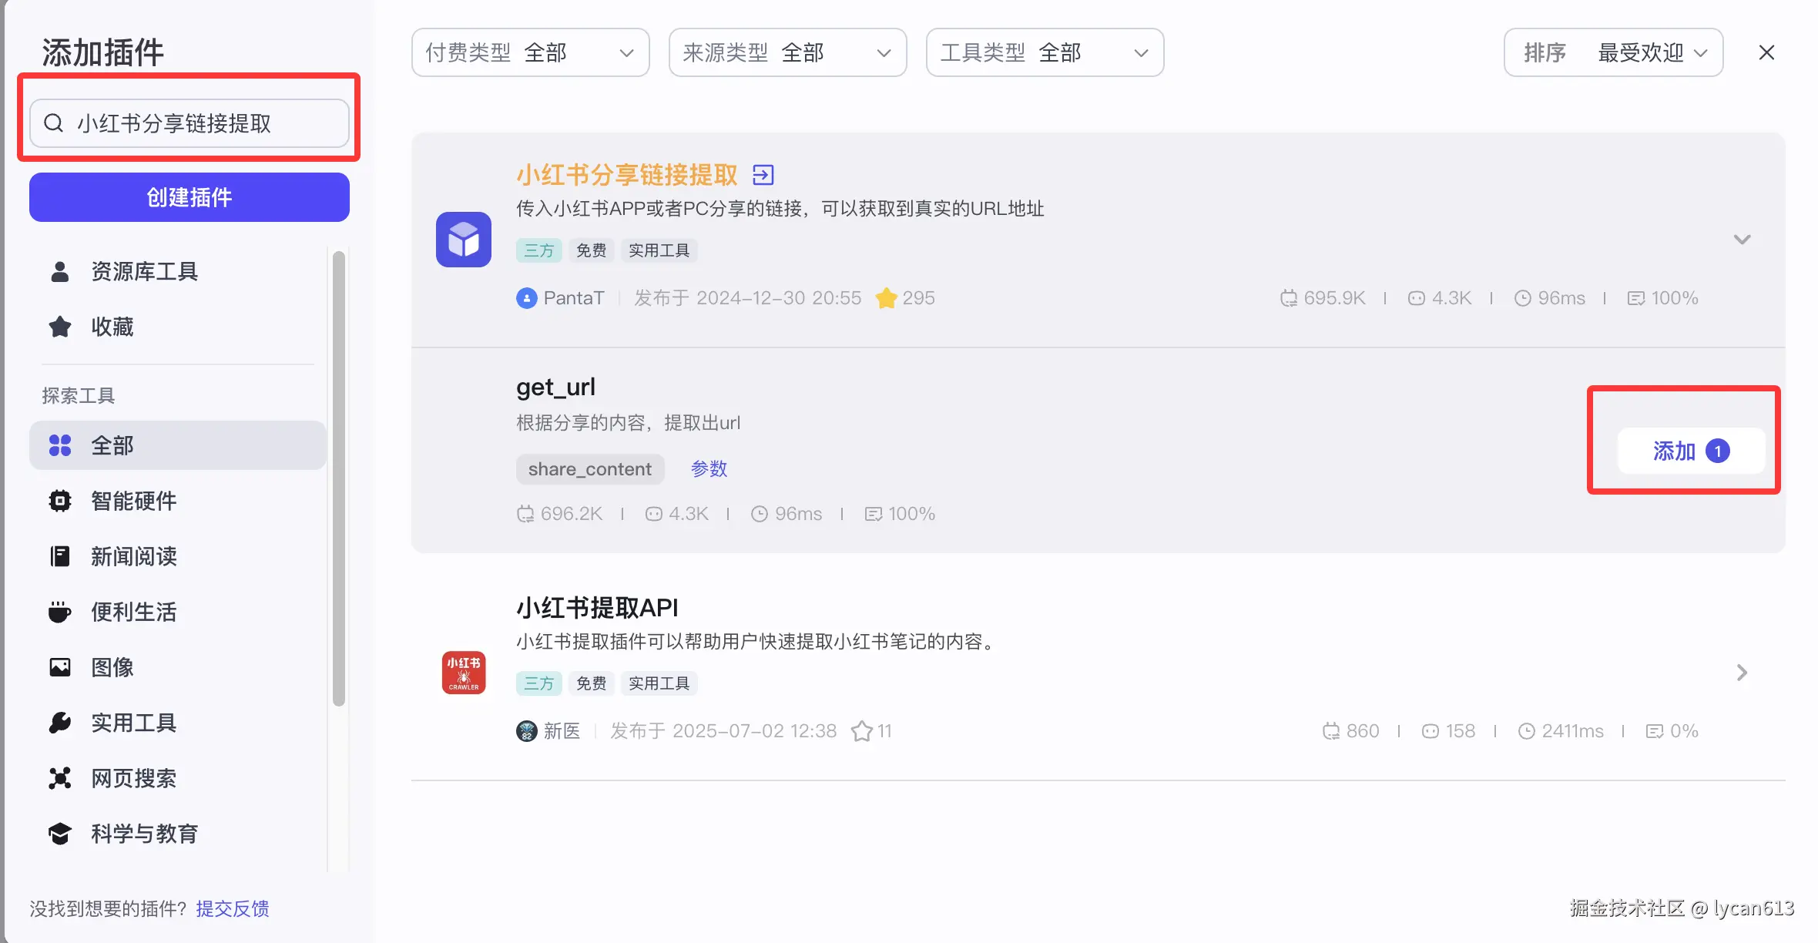Click the yellow star rating 295
Image resolution: width=1818 pixels, height=943 pixels.
887,298
